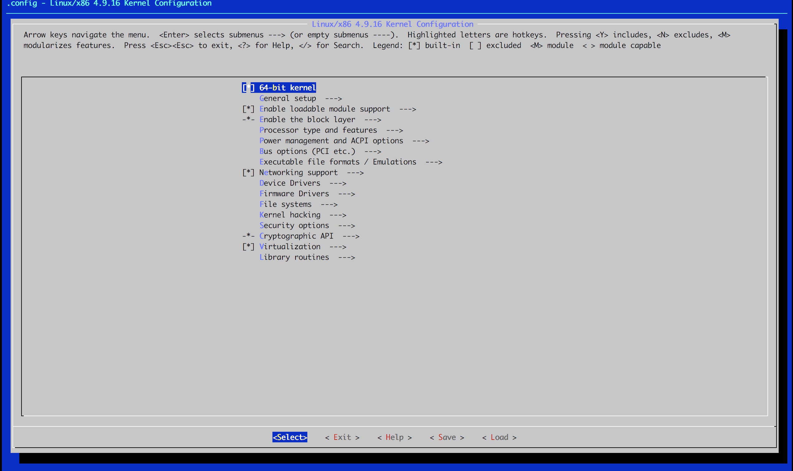Click arrow after Networking support

point(355,173)
